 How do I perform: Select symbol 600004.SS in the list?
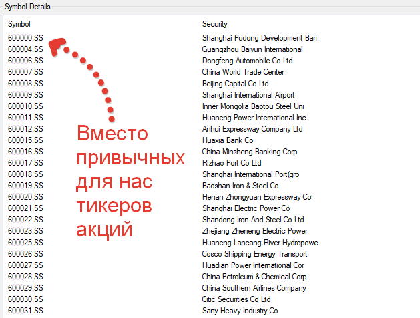tap(25, 49)
